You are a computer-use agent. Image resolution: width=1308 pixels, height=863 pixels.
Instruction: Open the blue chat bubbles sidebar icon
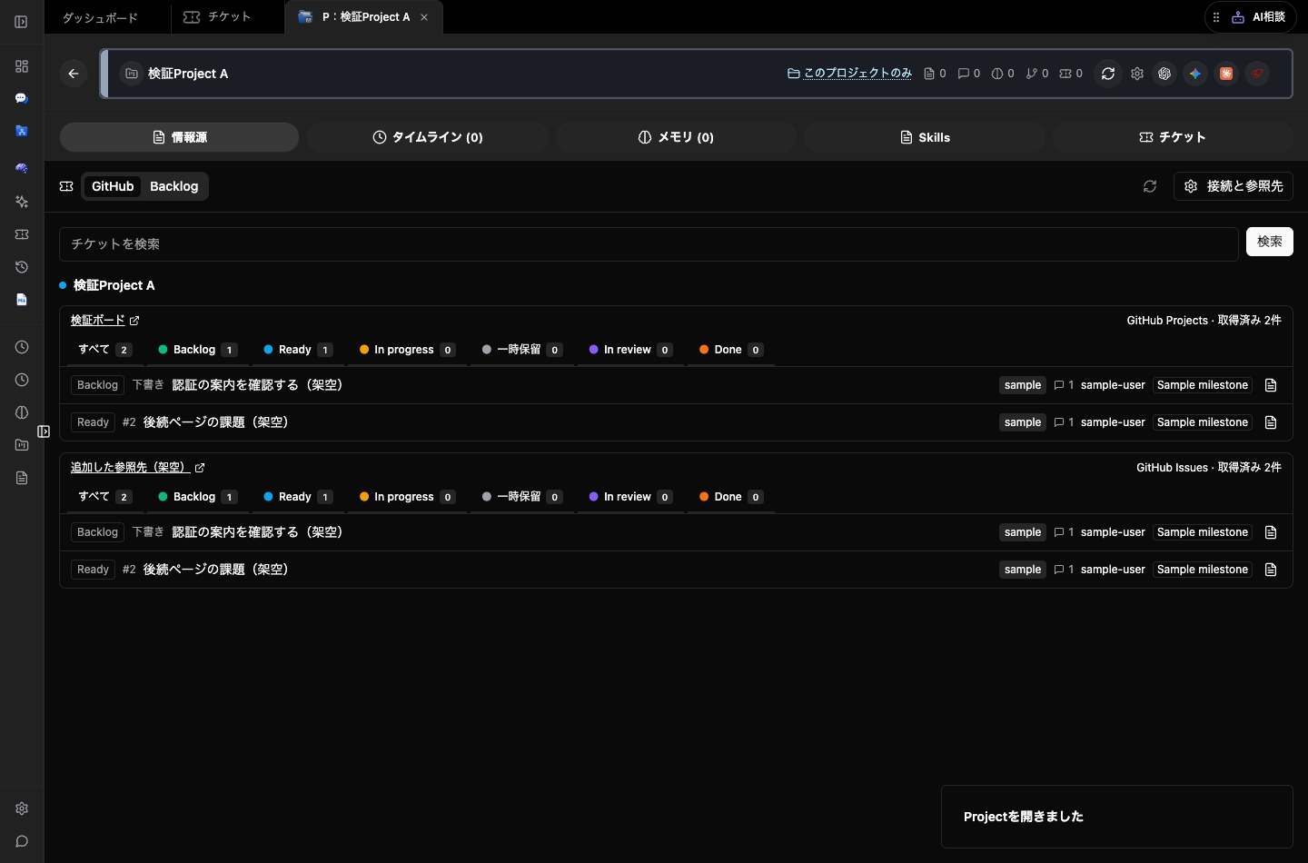click(22, 98)
